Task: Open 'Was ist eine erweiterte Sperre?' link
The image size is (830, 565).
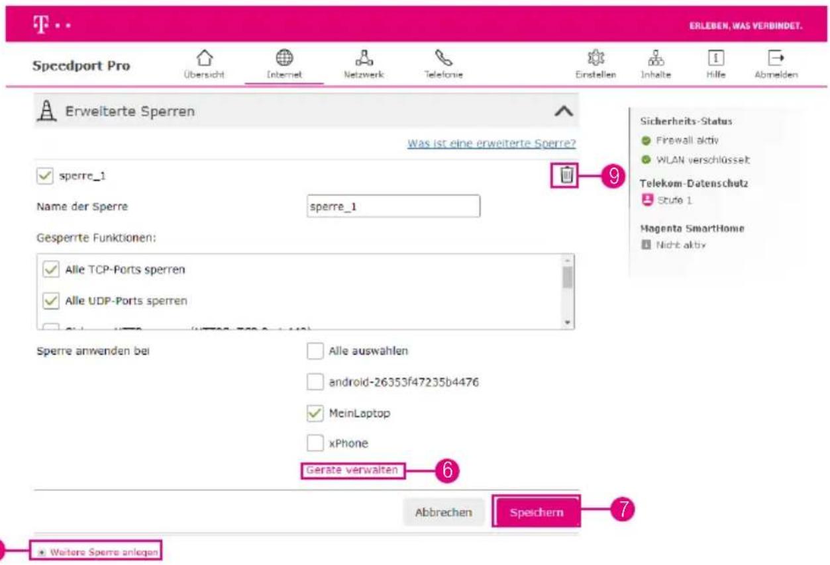Action: [x=492, y=144]
